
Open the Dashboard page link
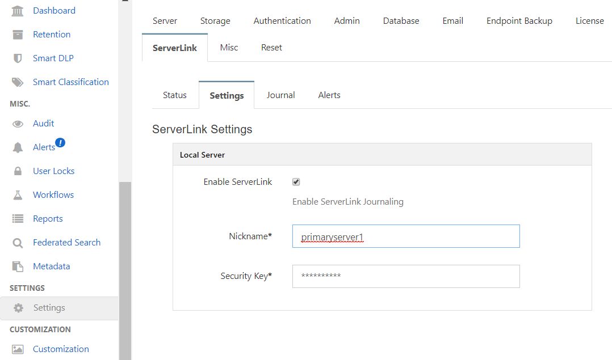coord(55,11)
